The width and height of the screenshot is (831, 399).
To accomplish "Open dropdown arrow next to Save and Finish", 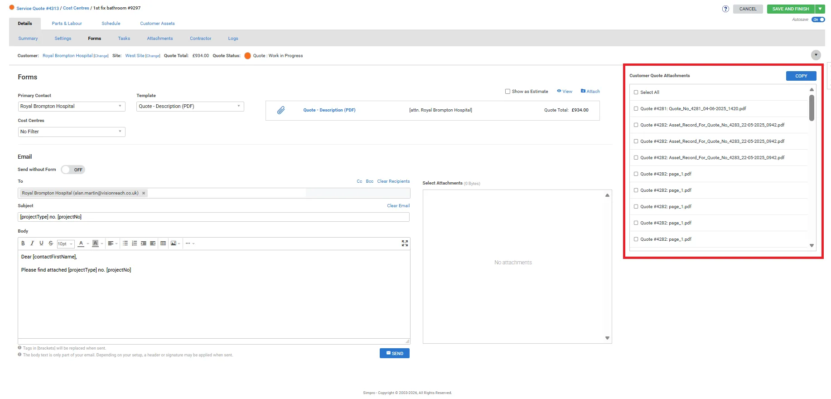I will coord(820,9).
